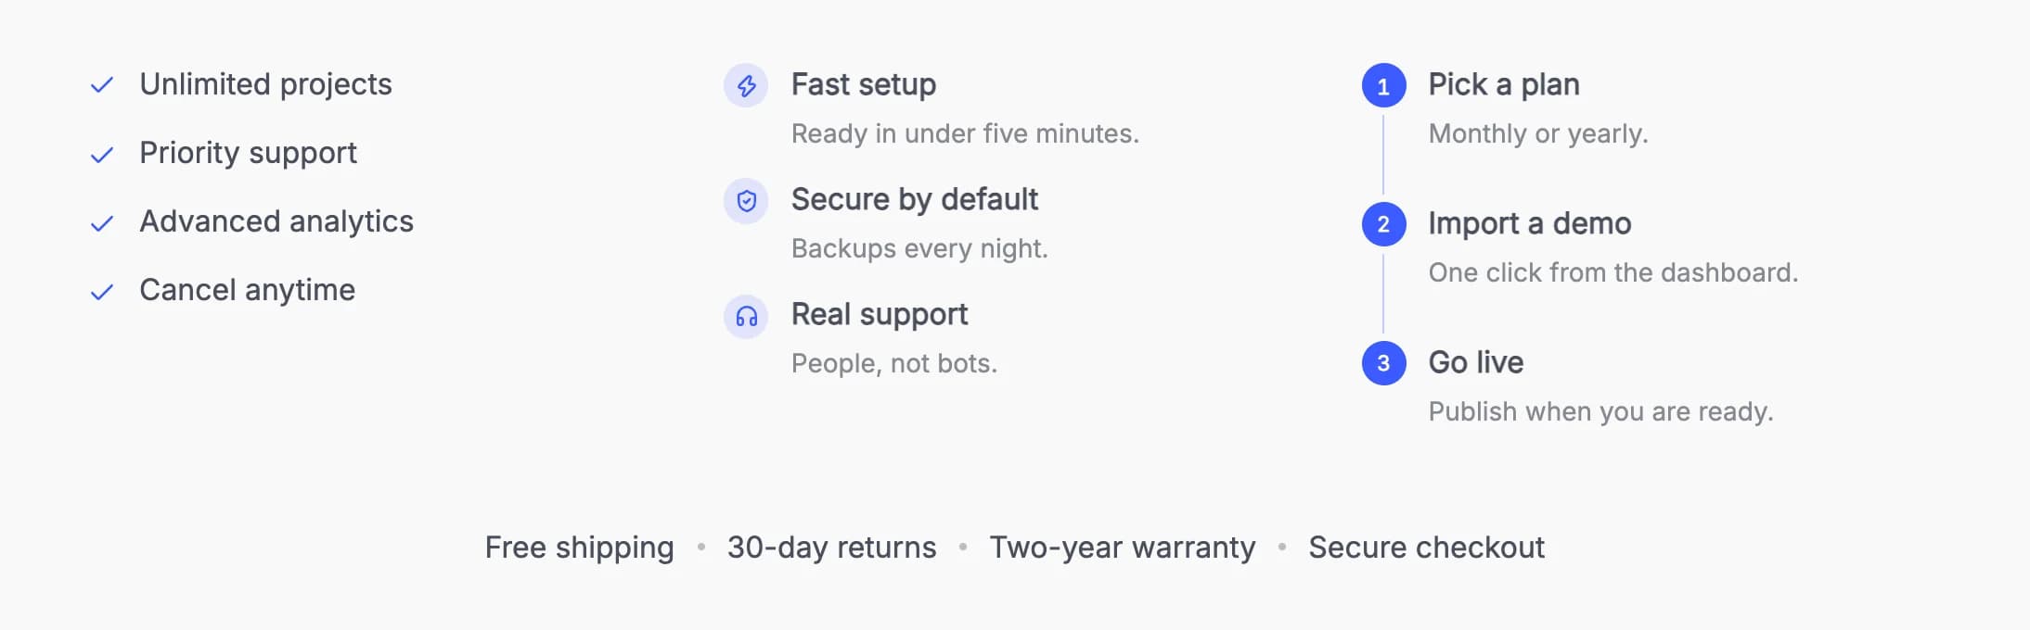Click checkmark next to Priority support
Image resolution: width=2030 pixels, height=630 pixels.
pyautogui.click(x=102, y=155)
